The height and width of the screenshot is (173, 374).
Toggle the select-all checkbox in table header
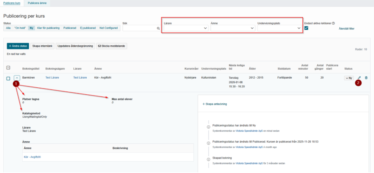(8, 68)
